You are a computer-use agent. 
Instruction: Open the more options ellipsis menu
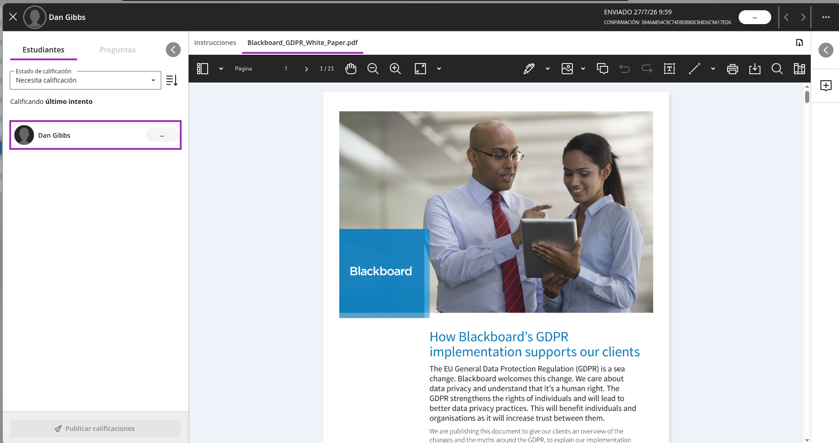point(826,17)
